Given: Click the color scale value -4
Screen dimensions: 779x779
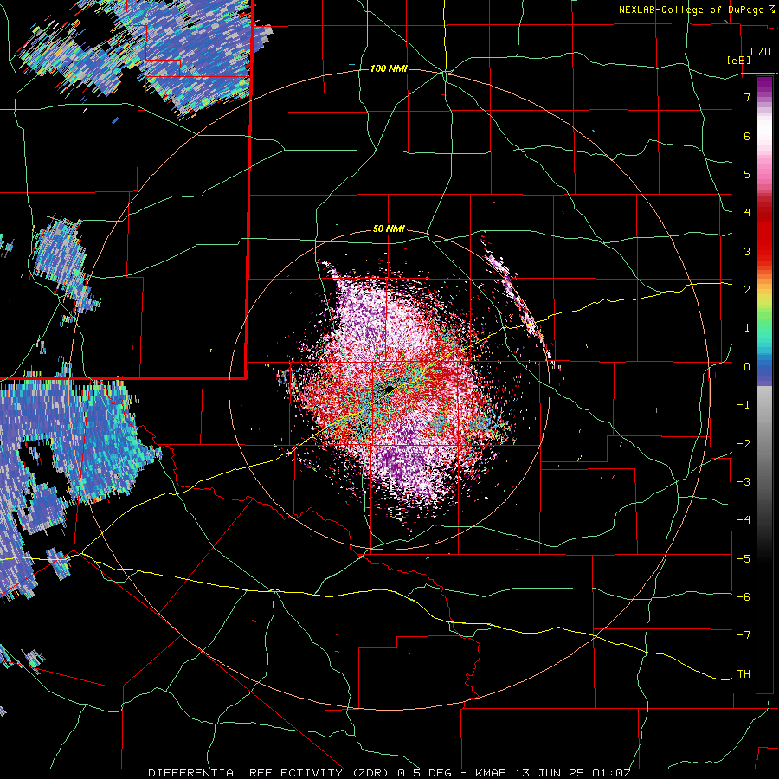Looking at the screenshot, I should coord(744,520).
